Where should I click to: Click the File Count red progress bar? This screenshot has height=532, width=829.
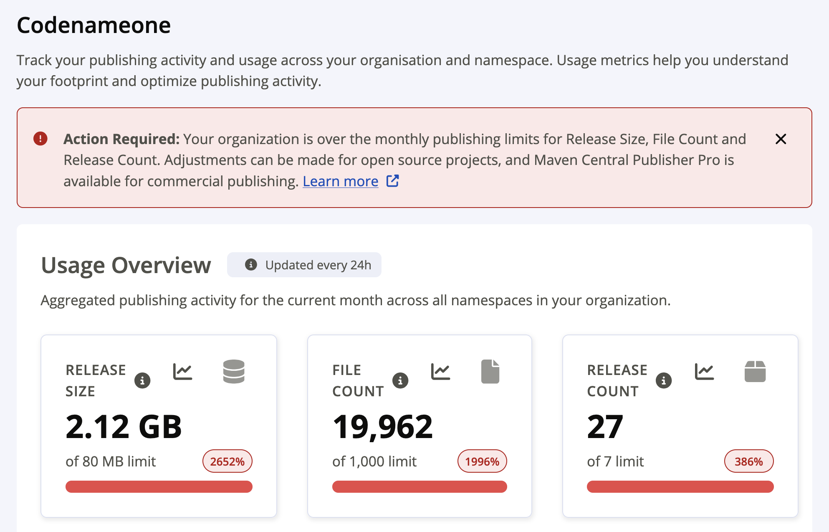(x=420, y=487)
